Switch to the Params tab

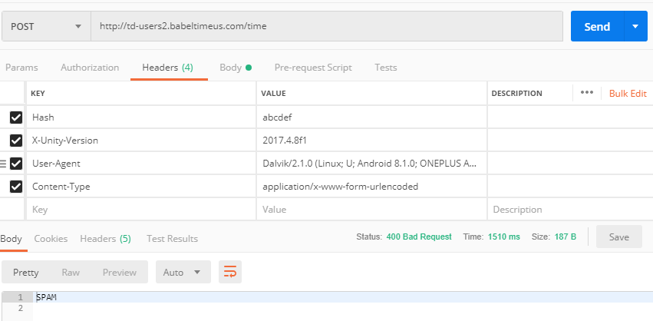point(21,68)
